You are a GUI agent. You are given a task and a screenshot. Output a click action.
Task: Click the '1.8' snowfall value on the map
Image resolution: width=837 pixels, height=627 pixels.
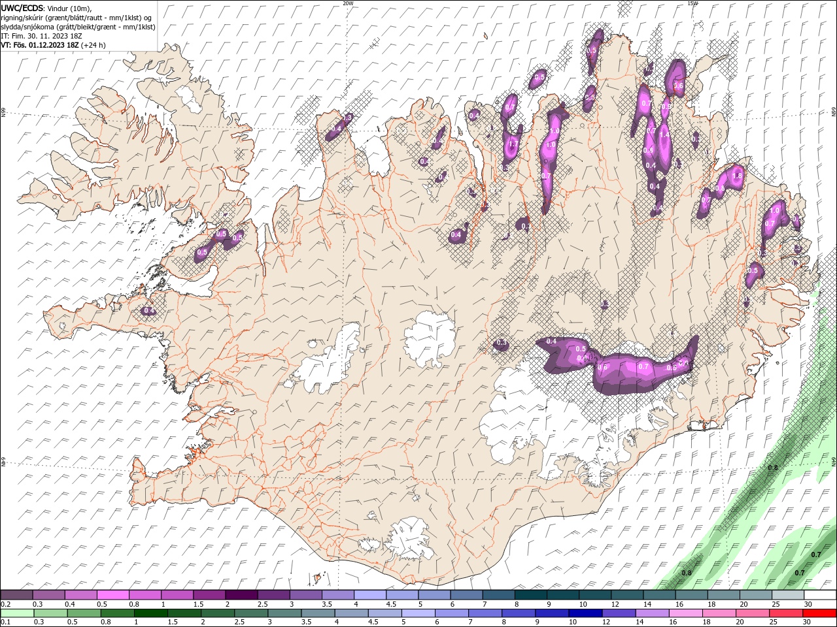click(738, 176)
